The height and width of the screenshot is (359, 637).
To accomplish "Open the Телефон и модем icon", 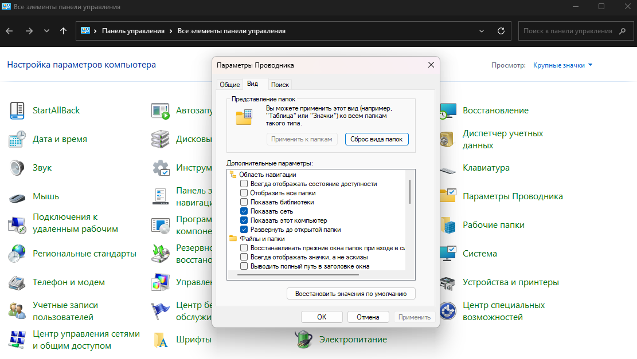I will 17,282.
